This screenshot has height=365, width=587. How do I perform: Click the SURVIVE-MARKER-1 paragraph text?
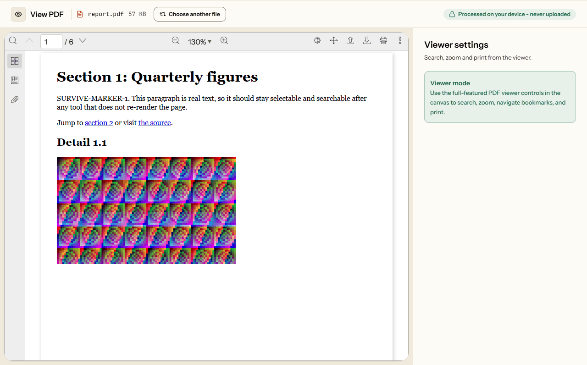tap(212, 103)
